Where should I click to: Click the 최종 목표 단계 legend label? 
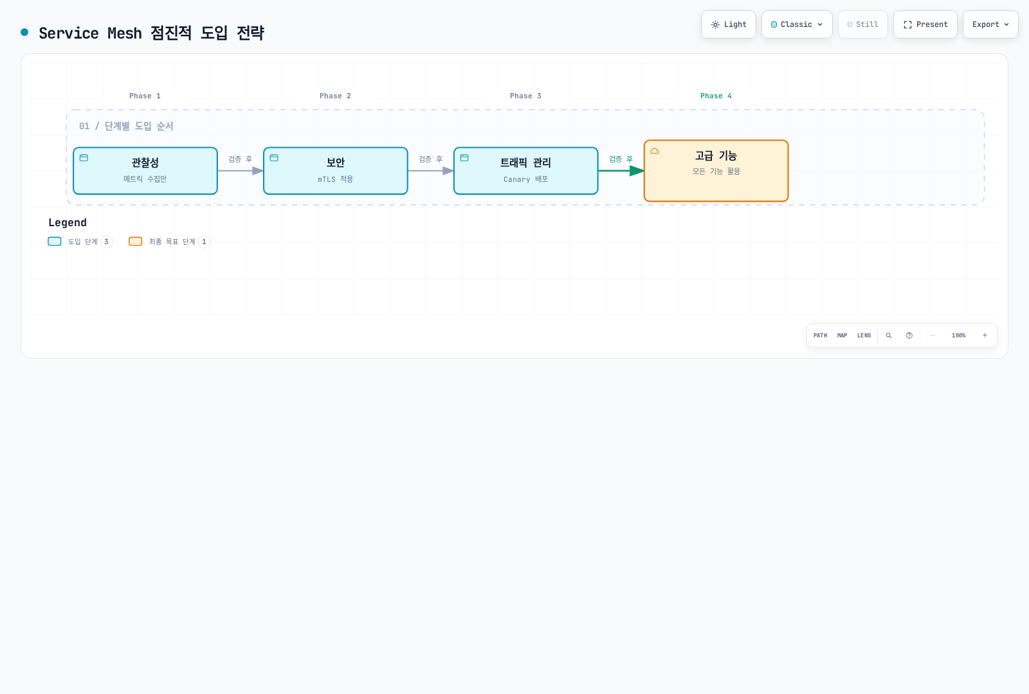click(x=172, y=242)
